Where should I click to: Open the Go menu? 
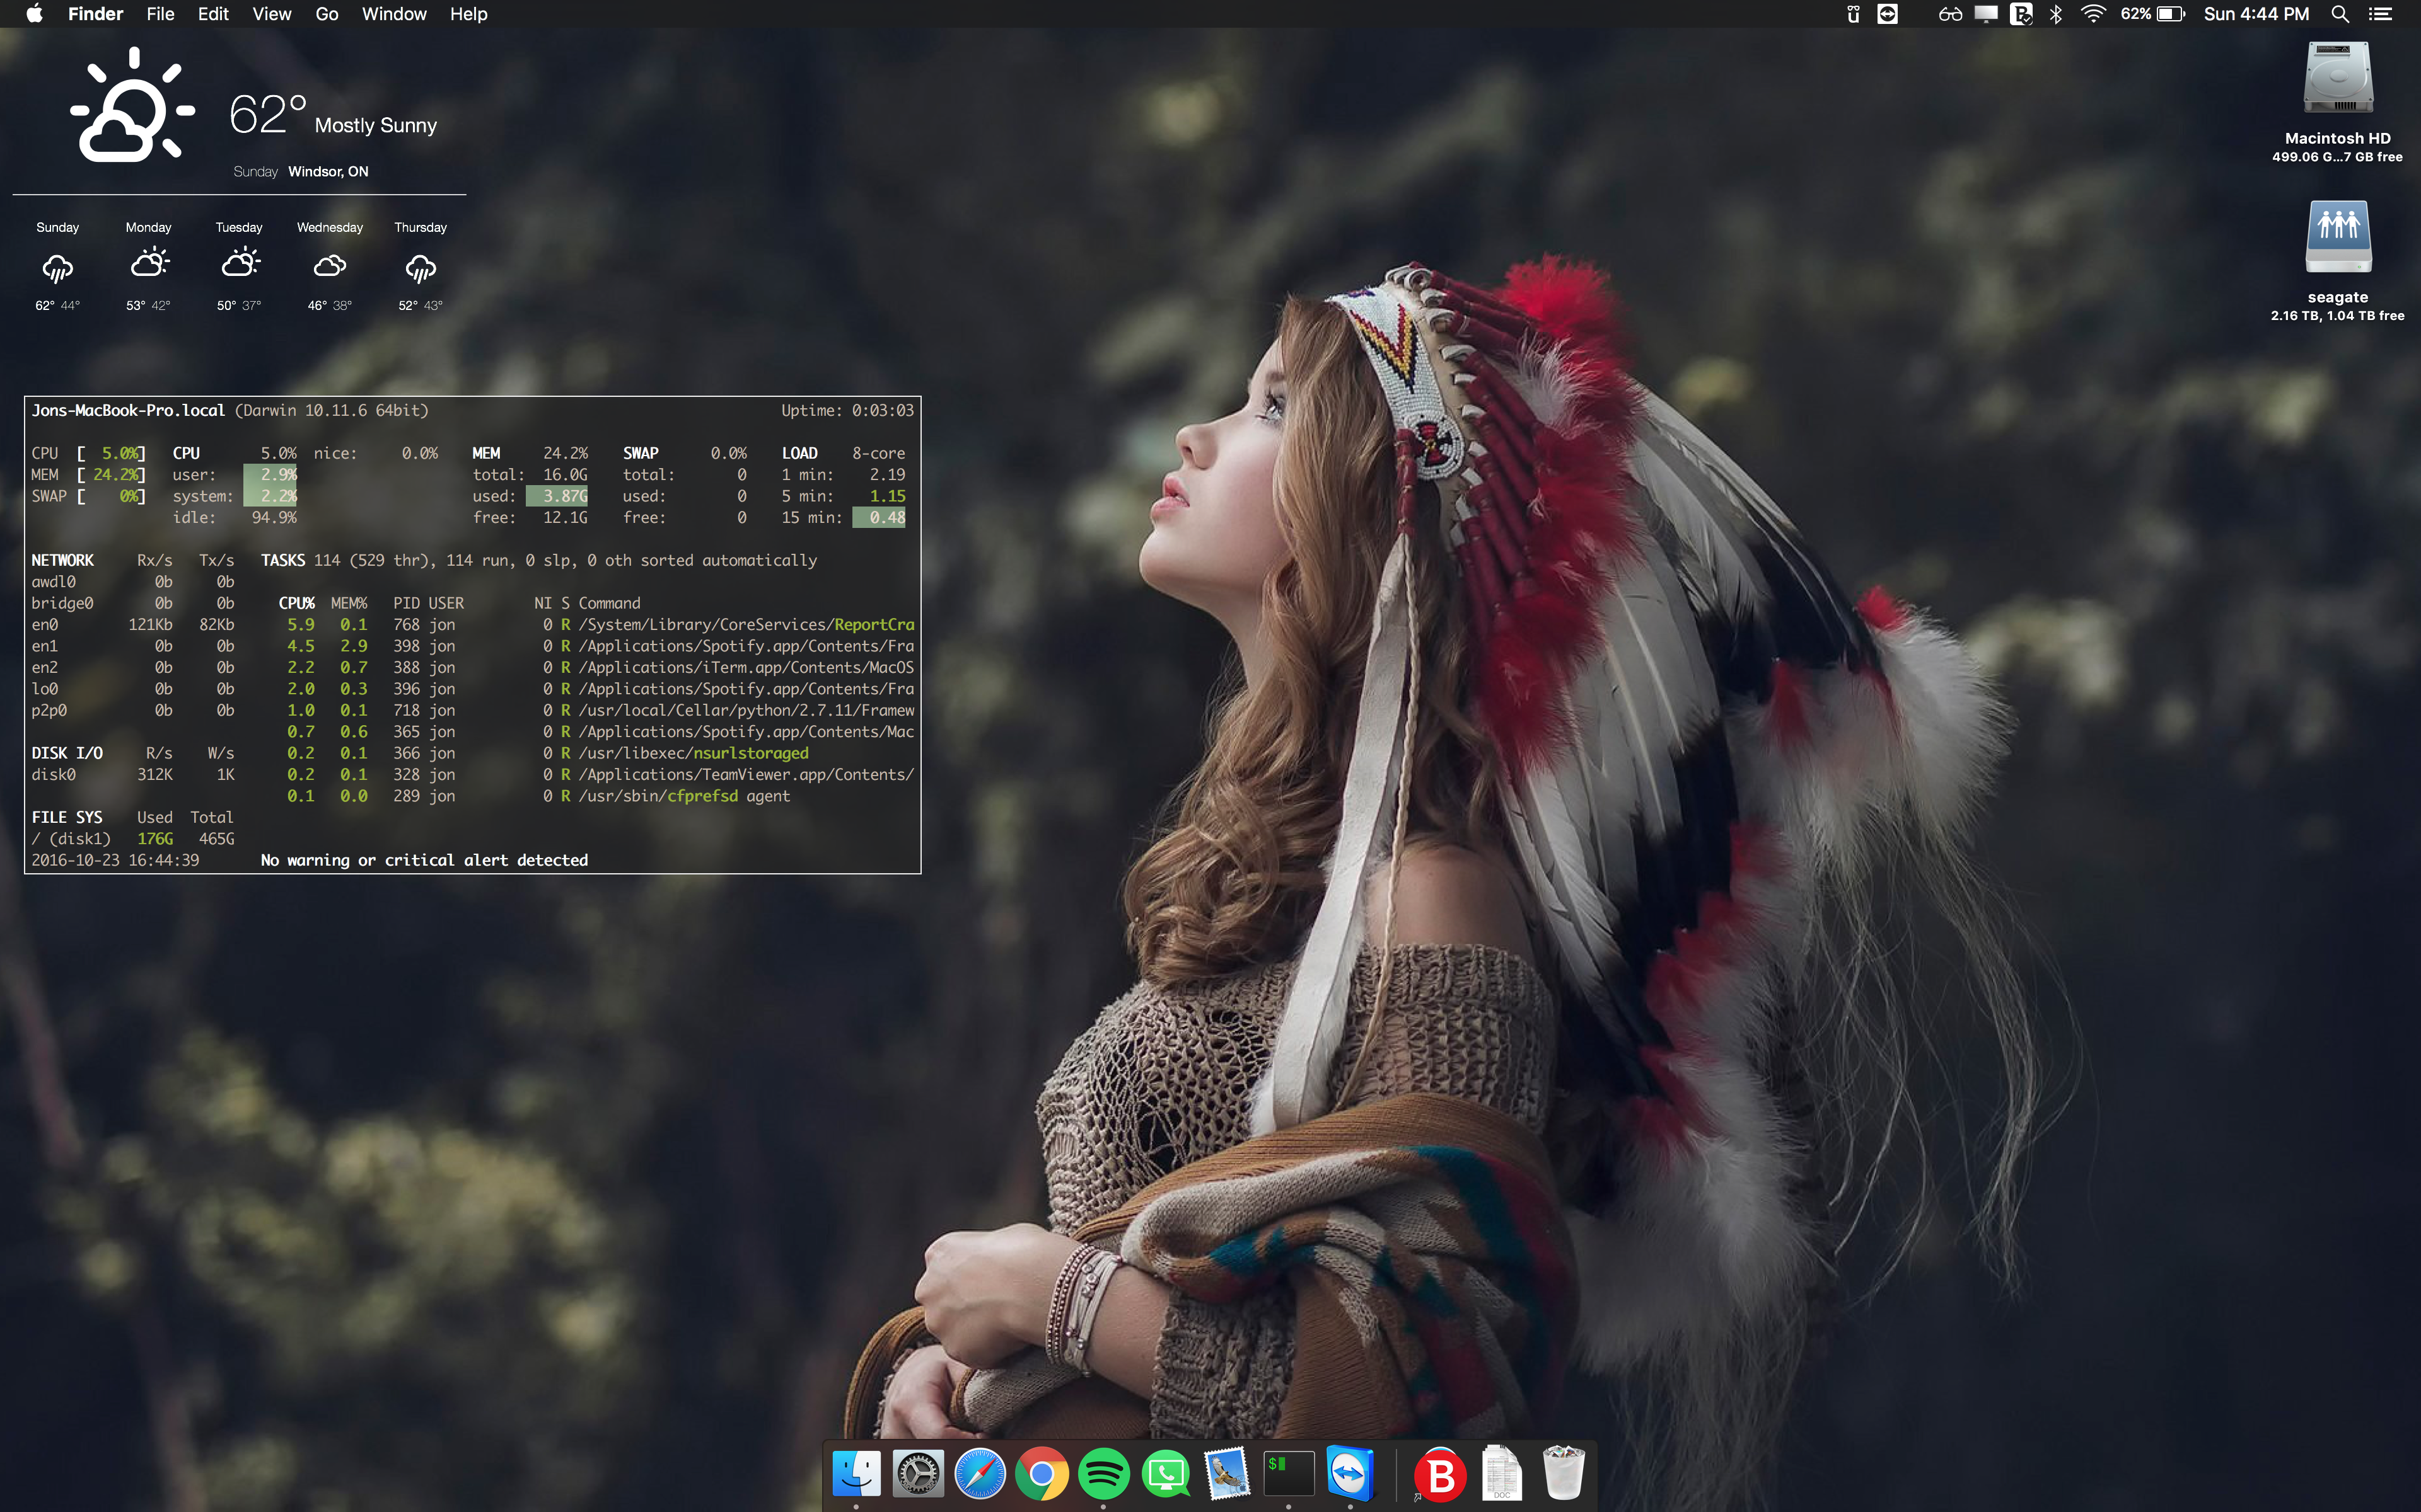point(327,14)
